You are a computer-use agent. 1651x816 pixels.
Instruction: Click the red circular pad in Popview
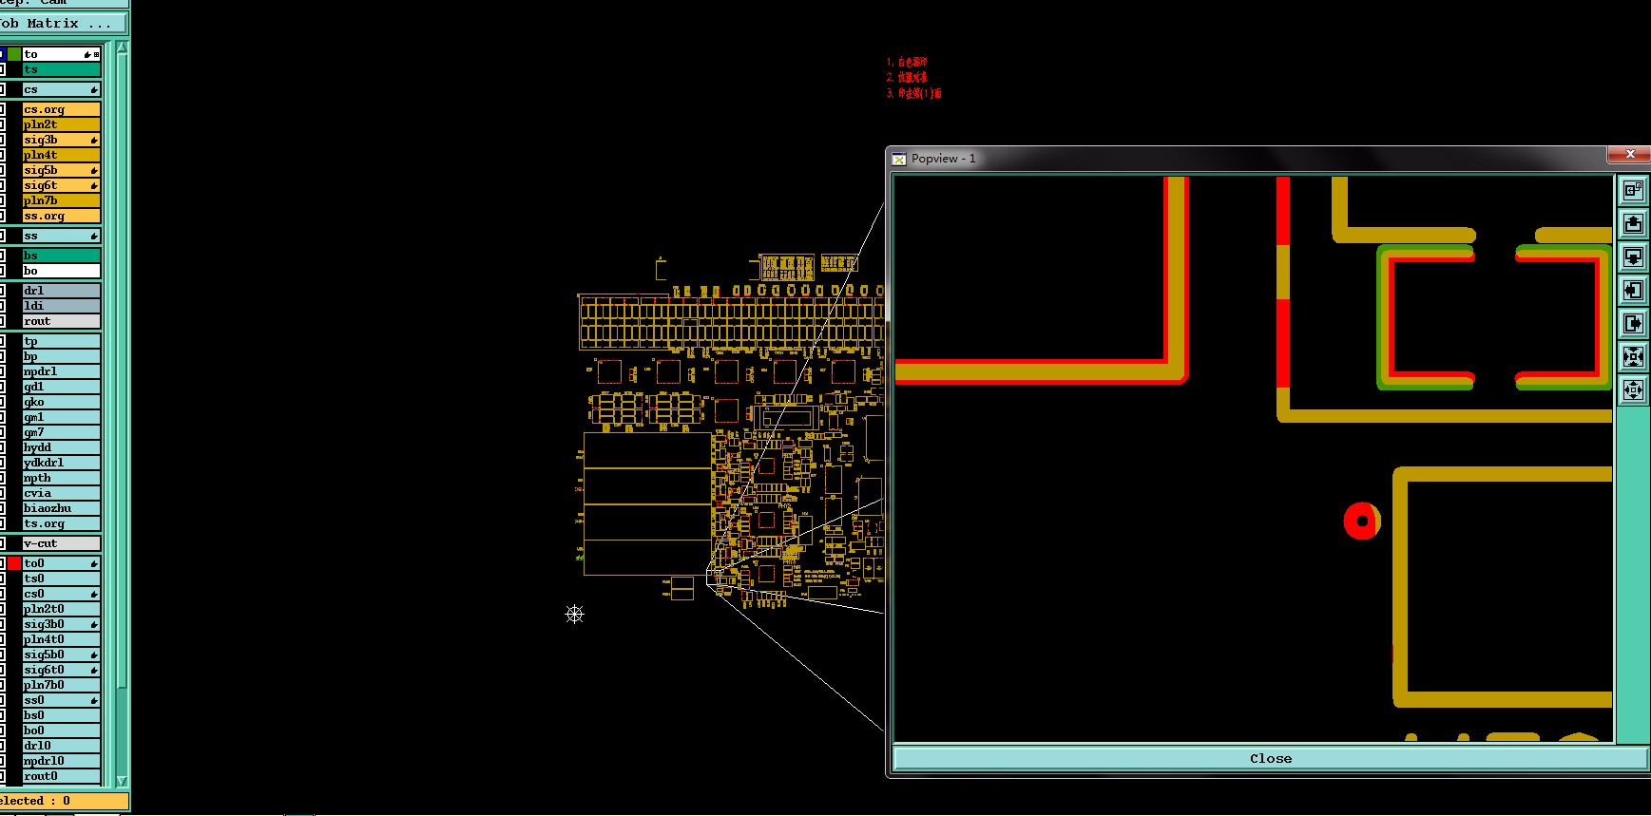(1362, 521)
